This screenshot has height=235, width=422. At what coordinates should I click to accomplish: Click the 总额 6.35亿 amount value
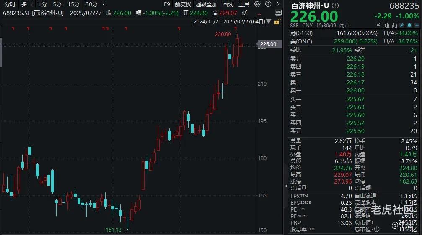(343, 161)
